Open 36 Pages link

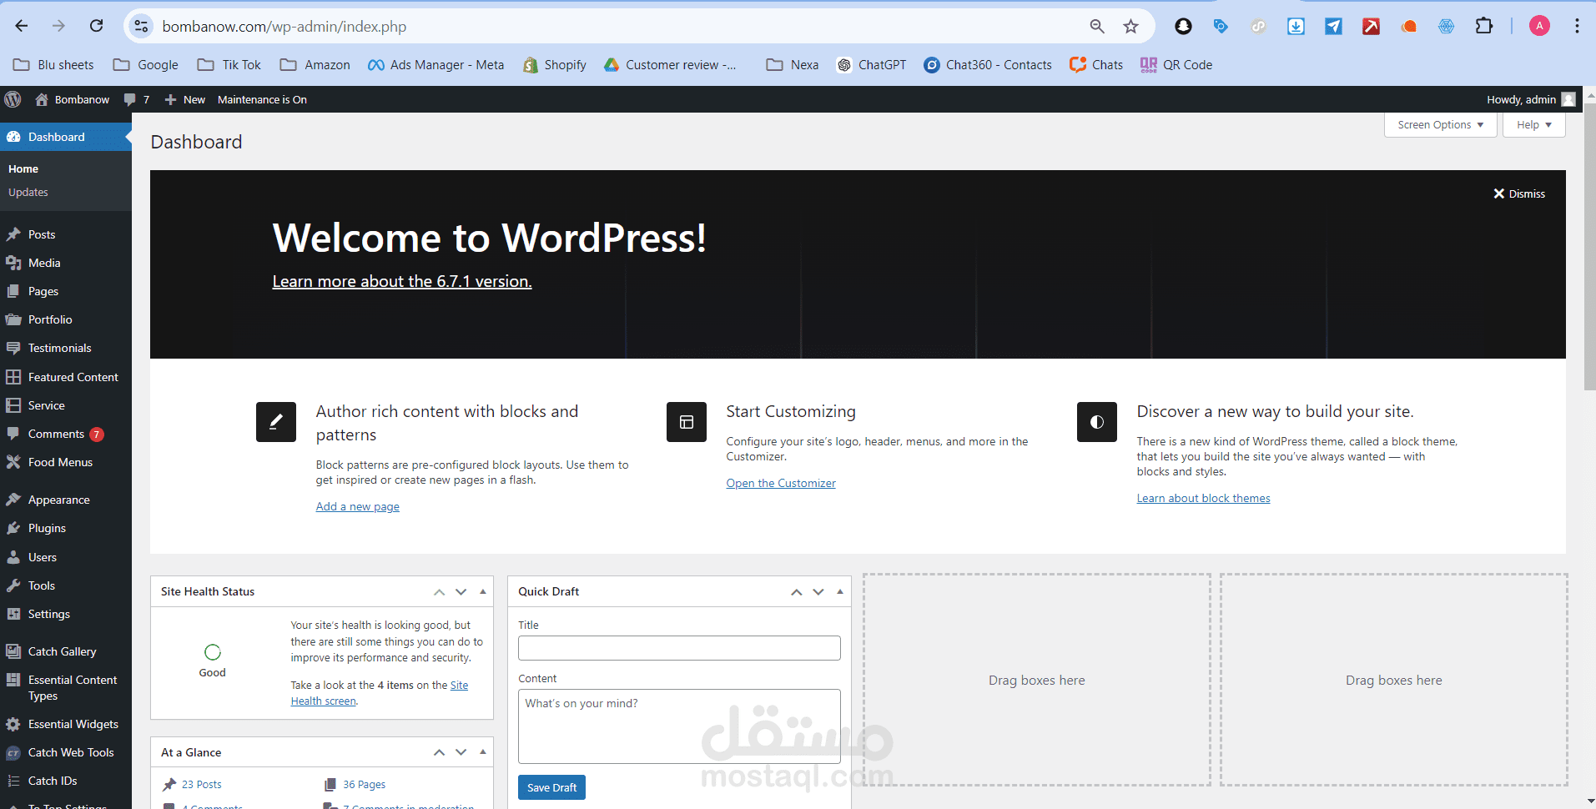tap(364, 784)
